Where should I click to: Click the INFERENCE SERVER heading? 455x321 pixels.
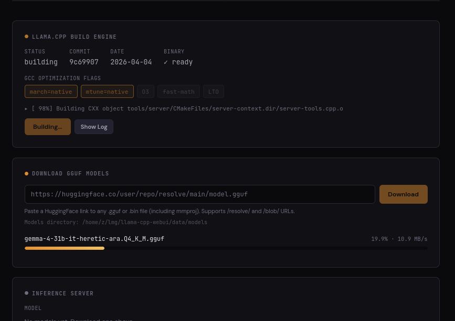pyautogui.click(x=62, y=293)
